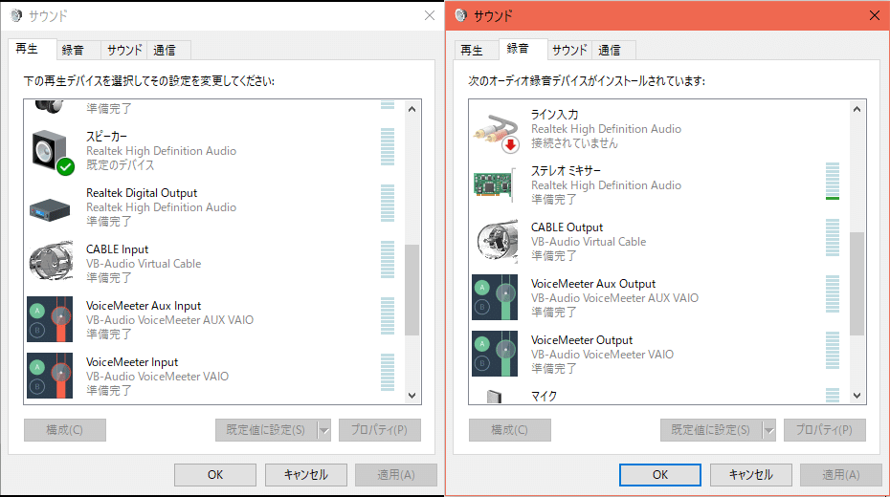Click the CABLE Output device icon

tap(497, 242)
